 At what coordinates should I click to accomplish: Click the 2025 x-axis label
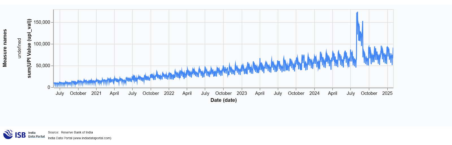coord(387,93)
